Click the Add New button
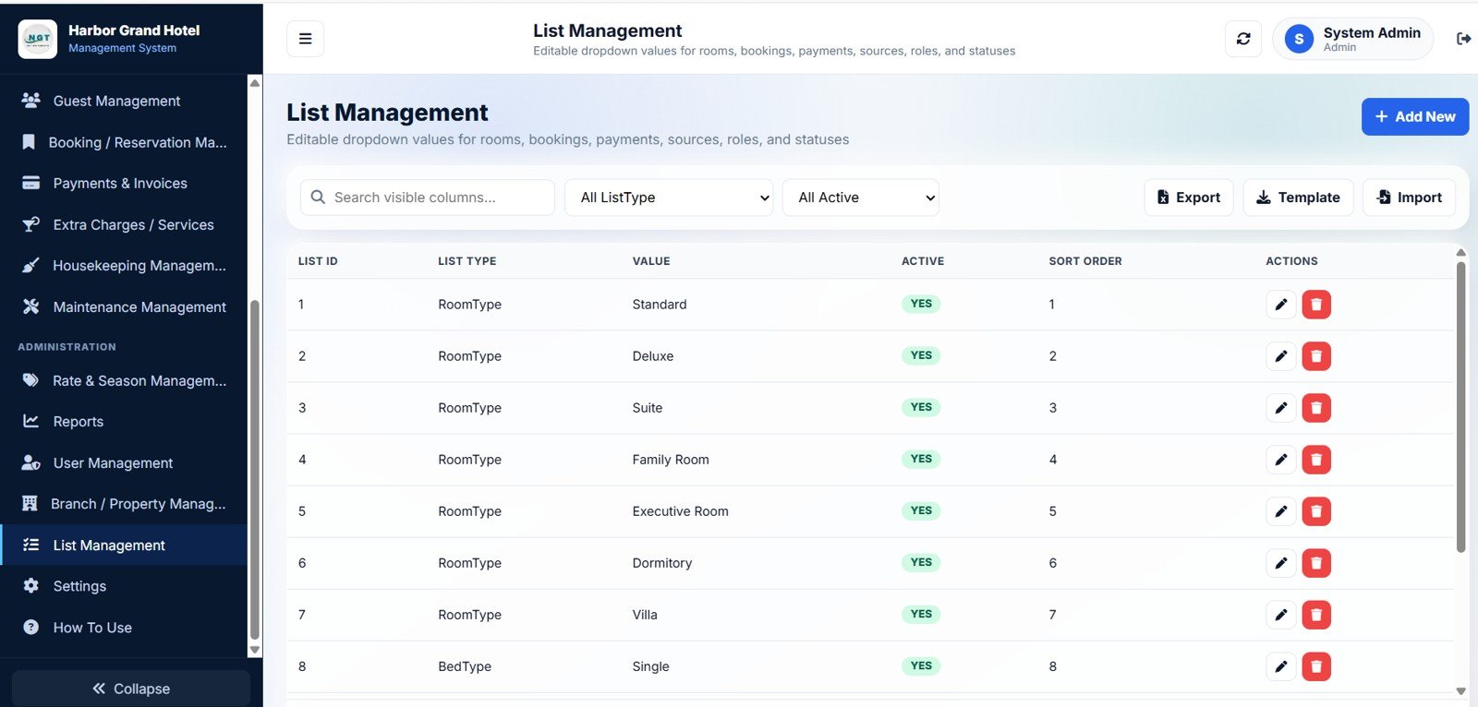1478x707 pixels. pyautogui.click(x=1415, y=116)
